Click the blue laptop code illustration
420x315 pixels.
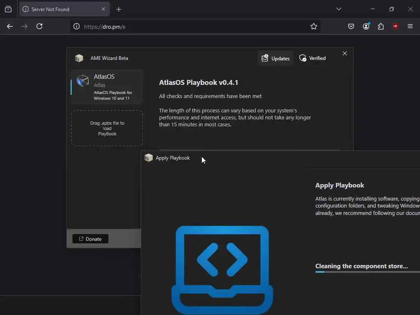(222, 270)
